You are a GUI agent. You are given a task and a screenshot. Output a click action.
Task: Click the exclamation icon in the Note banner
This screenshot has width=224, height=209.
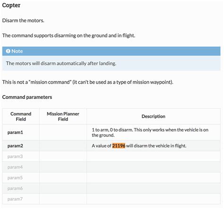point(8,51)
